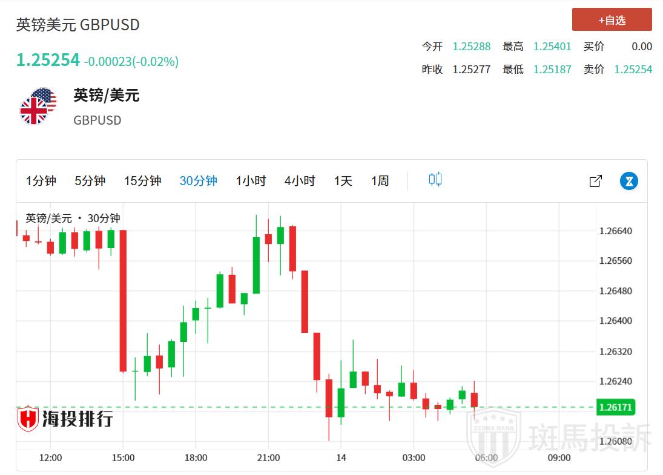
Task: Click the 英镑/美元 · 30分钟 chart legend
Action: (x=73, y=218)
